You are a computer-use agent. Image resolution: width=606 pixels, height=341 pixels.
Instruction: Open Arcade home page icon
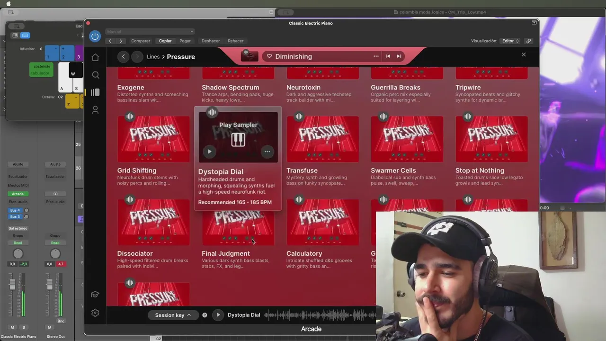pos(95,57)
